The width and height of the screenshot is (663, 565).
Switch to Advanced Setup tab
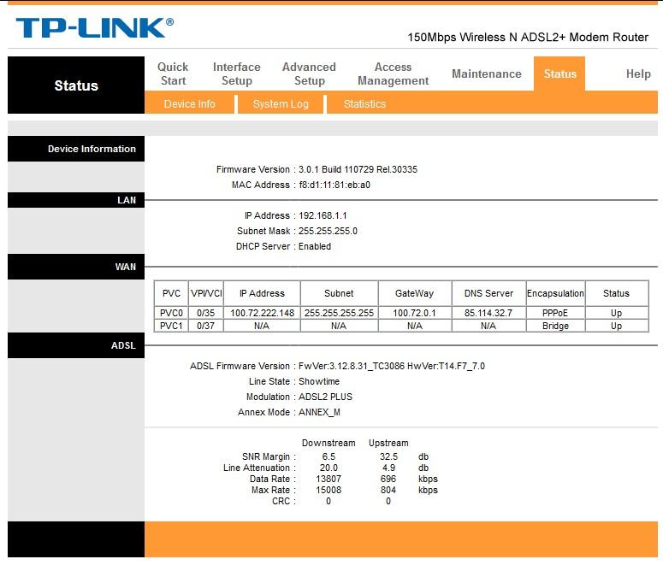pos(309,74)
